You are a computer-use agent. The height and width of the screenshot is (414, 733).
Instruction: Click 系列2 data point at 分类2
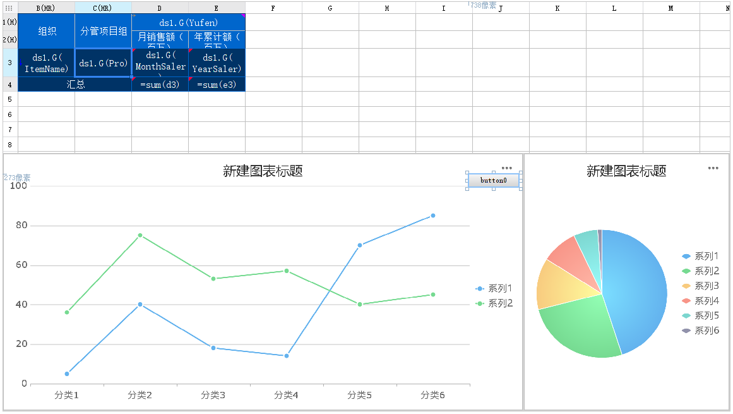pos(140,235)
